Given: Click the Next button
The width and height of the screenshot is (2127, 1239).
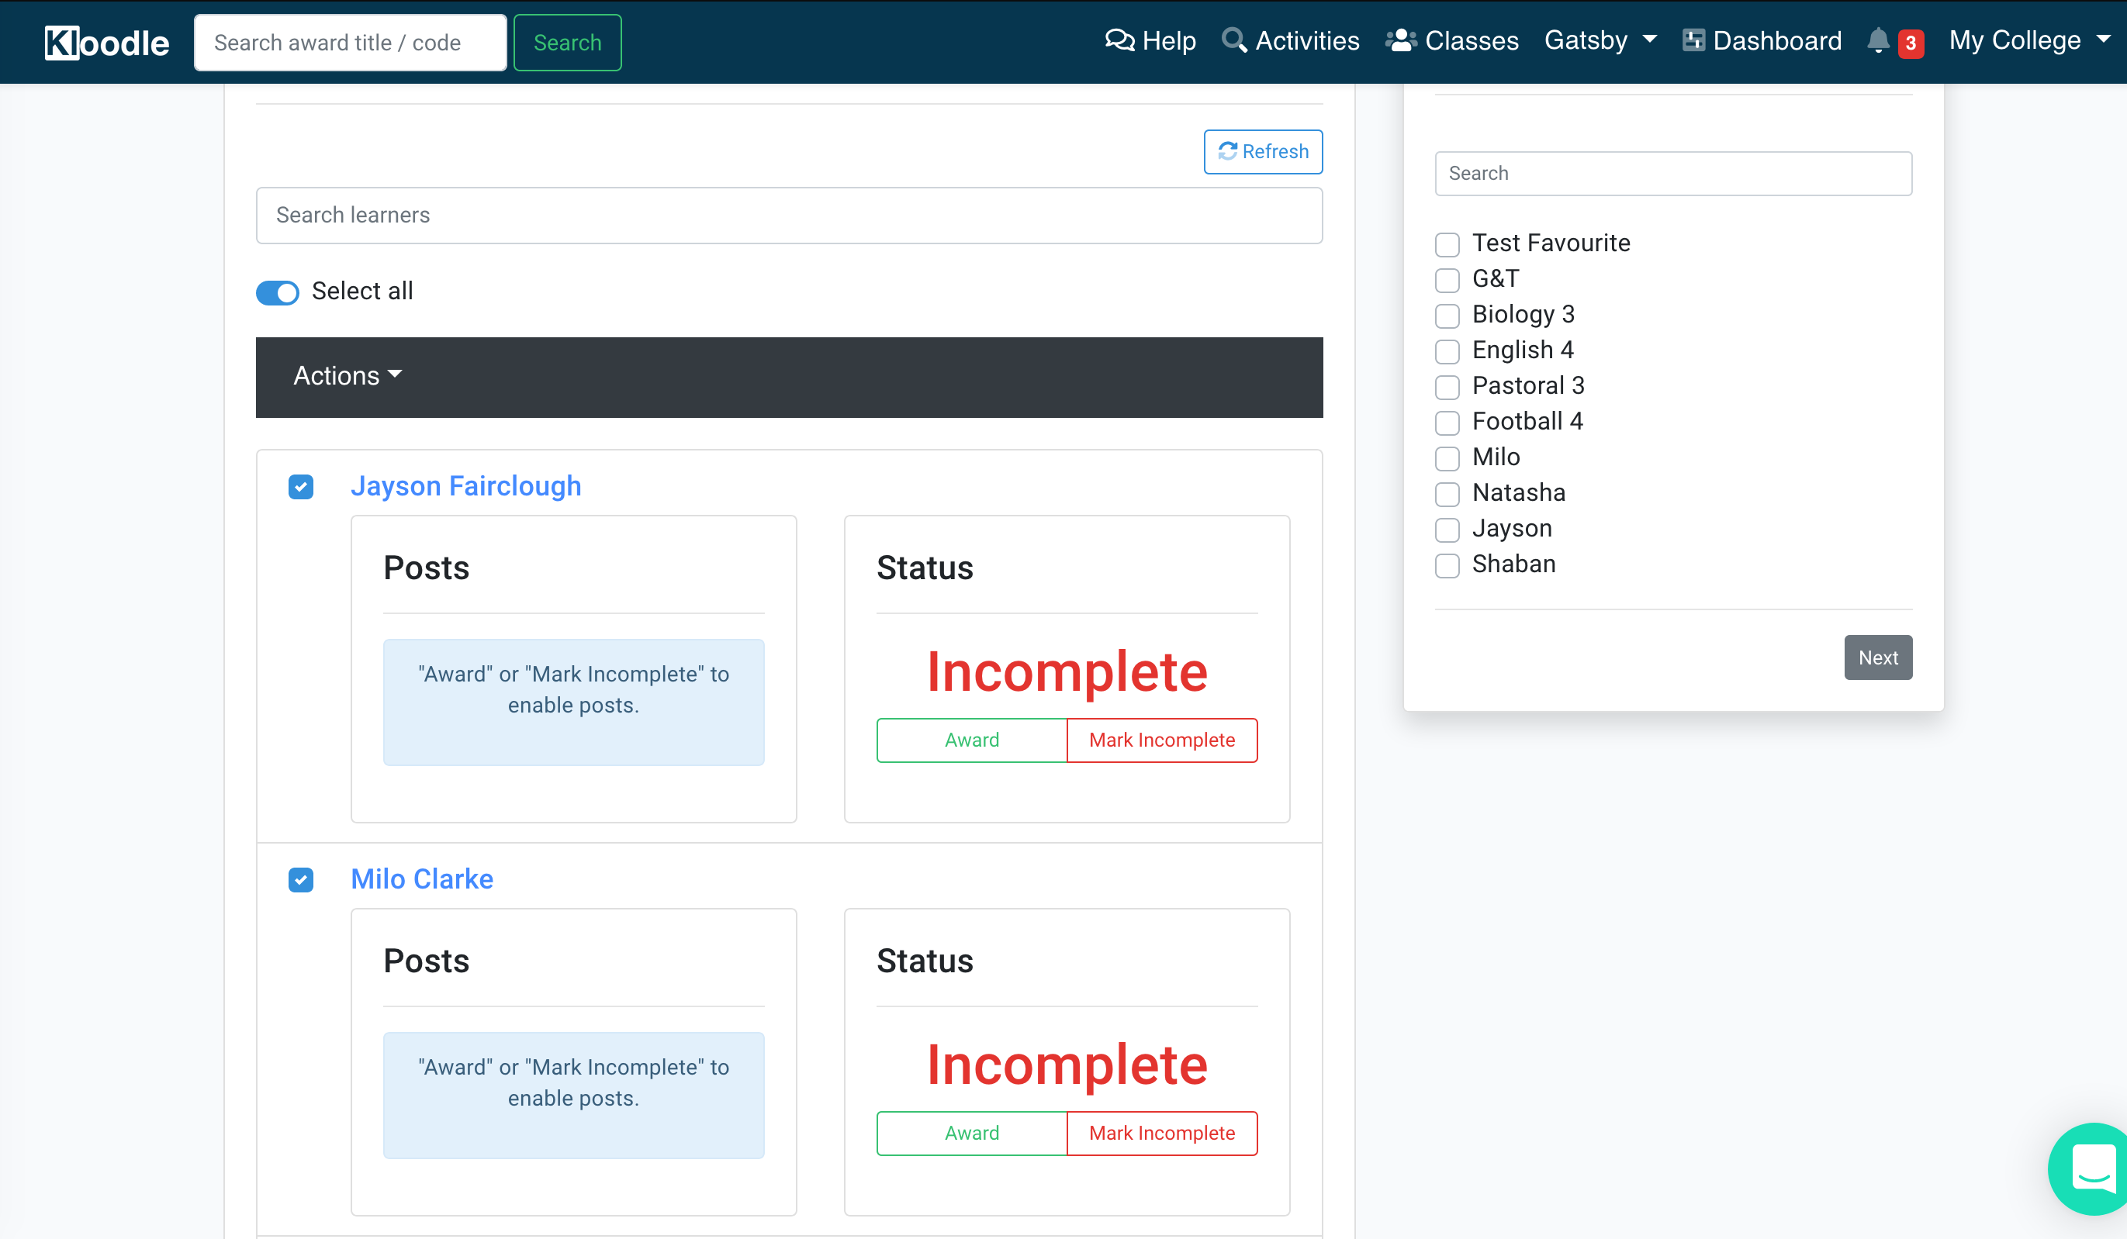Looking at the screenshot, I should point(1878,657).
